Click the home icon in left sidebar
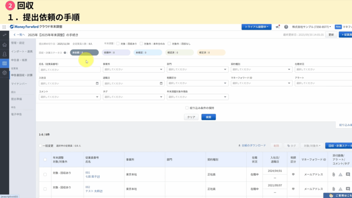 (4, 45)
